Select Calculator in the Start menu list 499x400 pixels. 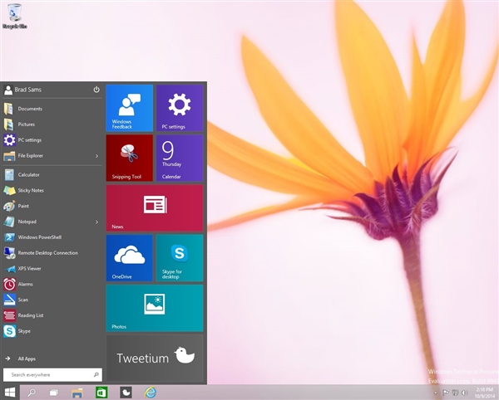tap(28, 174)
